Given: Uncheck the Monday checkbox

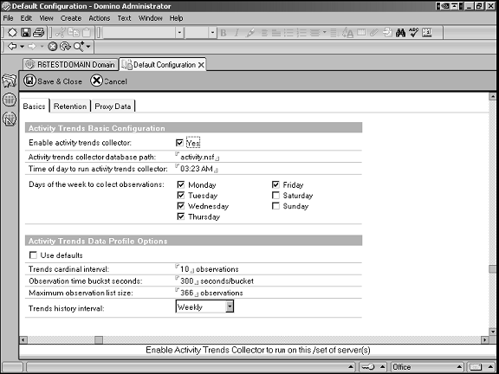Looking at the screenshot, I should pos(181,184).
